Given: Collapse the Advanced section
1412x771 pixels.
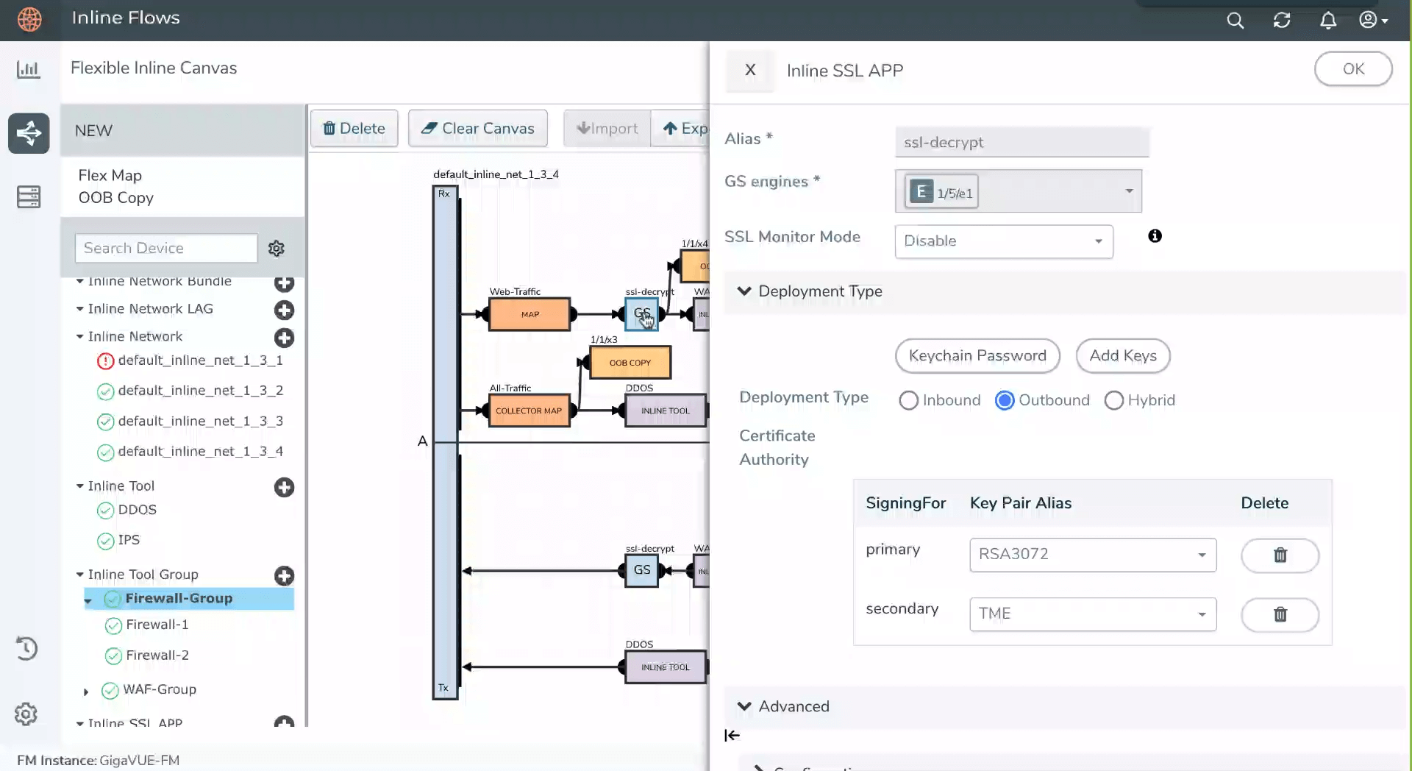Looking at the screenshot, I should [744, 706].
